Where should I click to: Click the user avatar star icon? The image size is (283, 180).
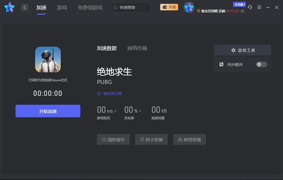click(x=189, y=8)
